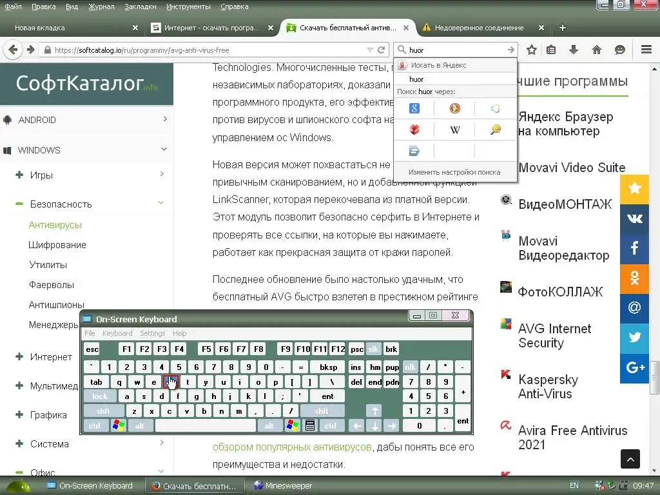This screenshot has width=660, height=495.
Task: Click Искать в Яндекс option
Action: (454, 65)
